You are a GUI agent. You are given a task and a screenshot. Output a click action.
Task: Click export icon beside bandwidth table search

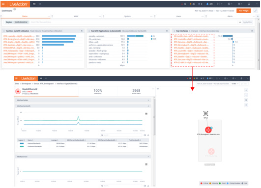pos(148,135)
